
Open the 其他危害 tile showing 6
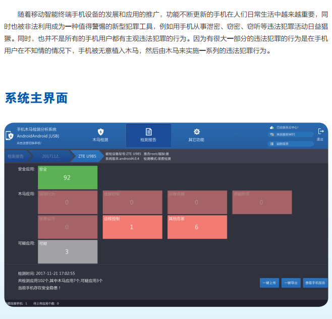196,227
